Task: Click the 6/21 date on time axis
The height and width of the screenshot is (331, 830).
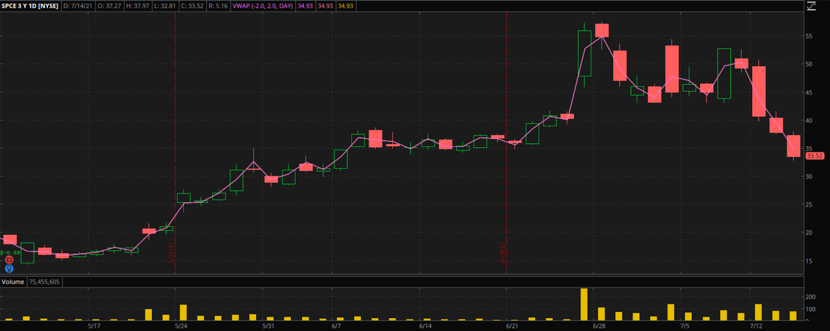Action: pos(512,326)
